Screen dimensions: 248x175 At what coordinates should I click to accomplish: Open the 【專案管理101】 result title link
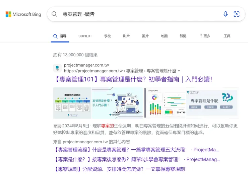point(133,79)
